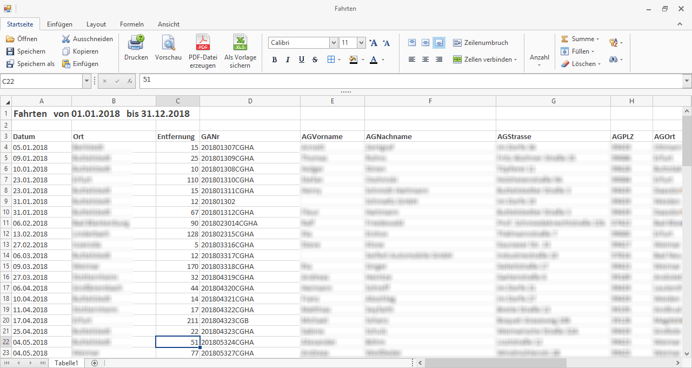
Task: Apply the font color
Action: tap(373, 60)
